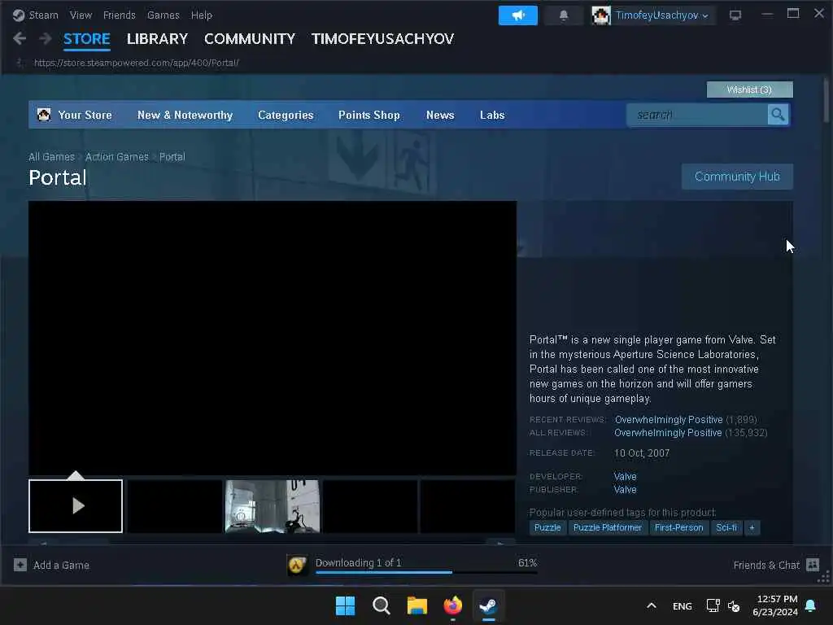Click the Puzzle Platformer tag

(607, 527)
